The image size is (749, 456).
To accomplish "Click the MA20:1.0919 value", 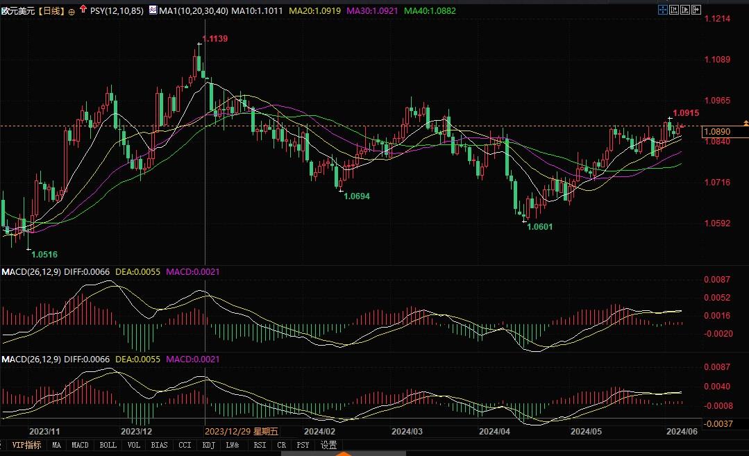I will click(x=314, y=10).
